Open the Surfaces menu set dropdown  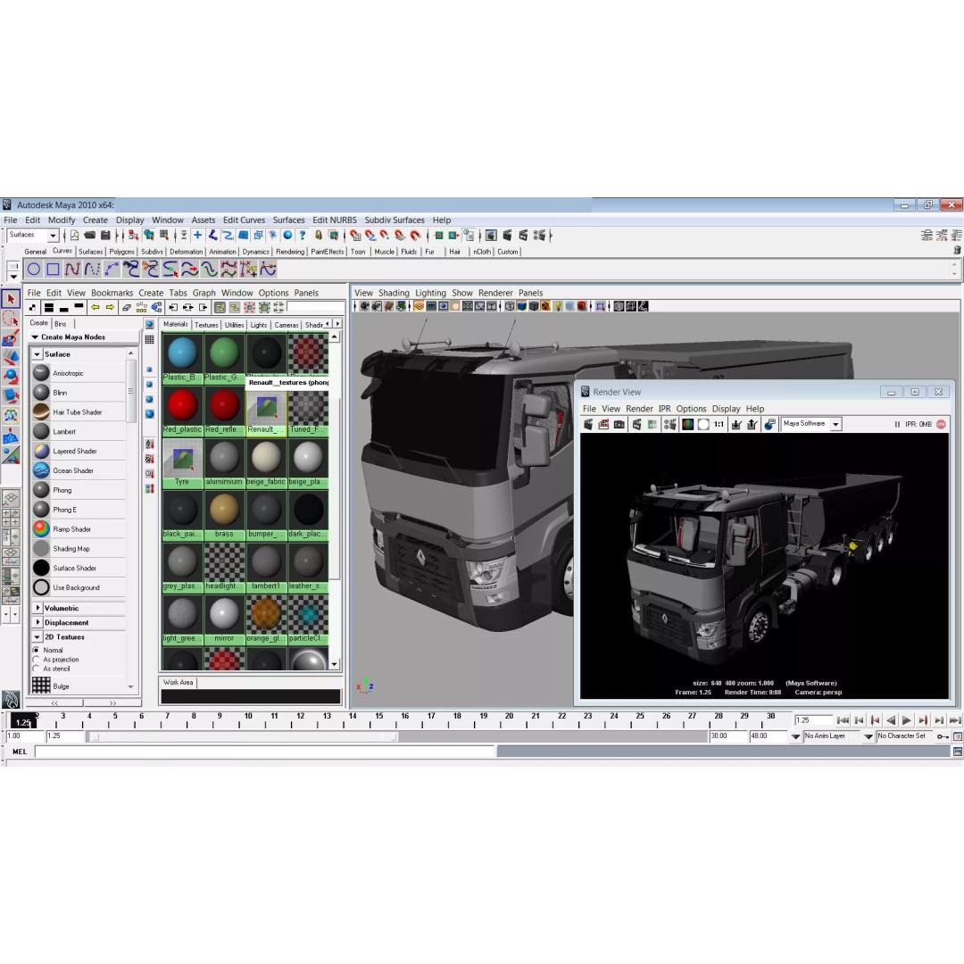[53, 236]
